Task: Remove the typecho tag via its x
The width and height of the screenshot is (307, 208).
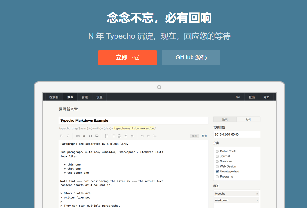Action: [257, 194]
